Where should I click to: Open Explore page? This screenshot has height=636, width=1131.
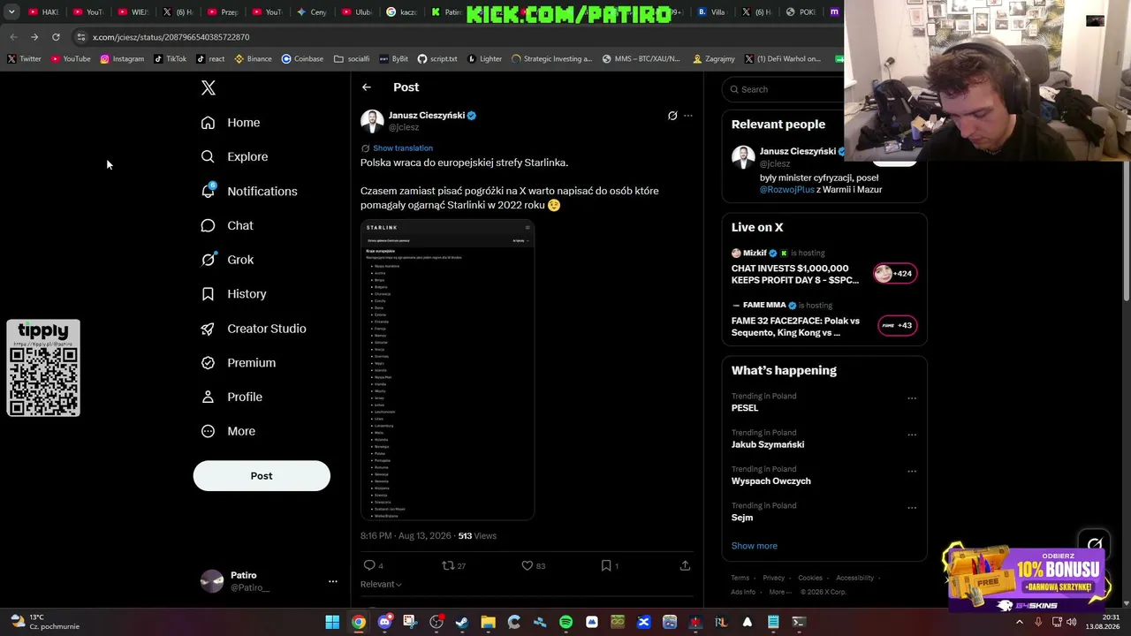pos(234,156)
